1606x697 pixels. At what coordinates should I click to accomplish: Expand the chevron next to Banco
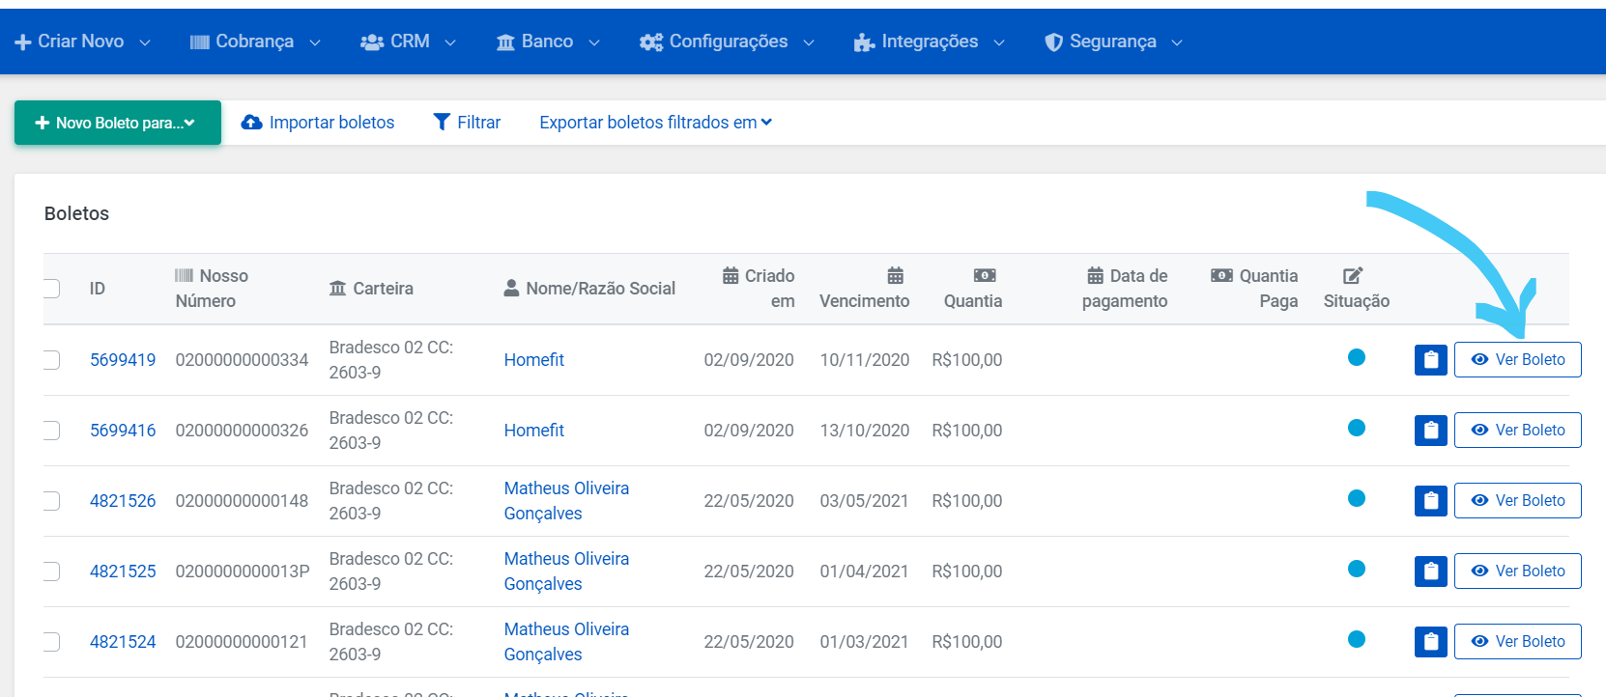click(594, 42)
